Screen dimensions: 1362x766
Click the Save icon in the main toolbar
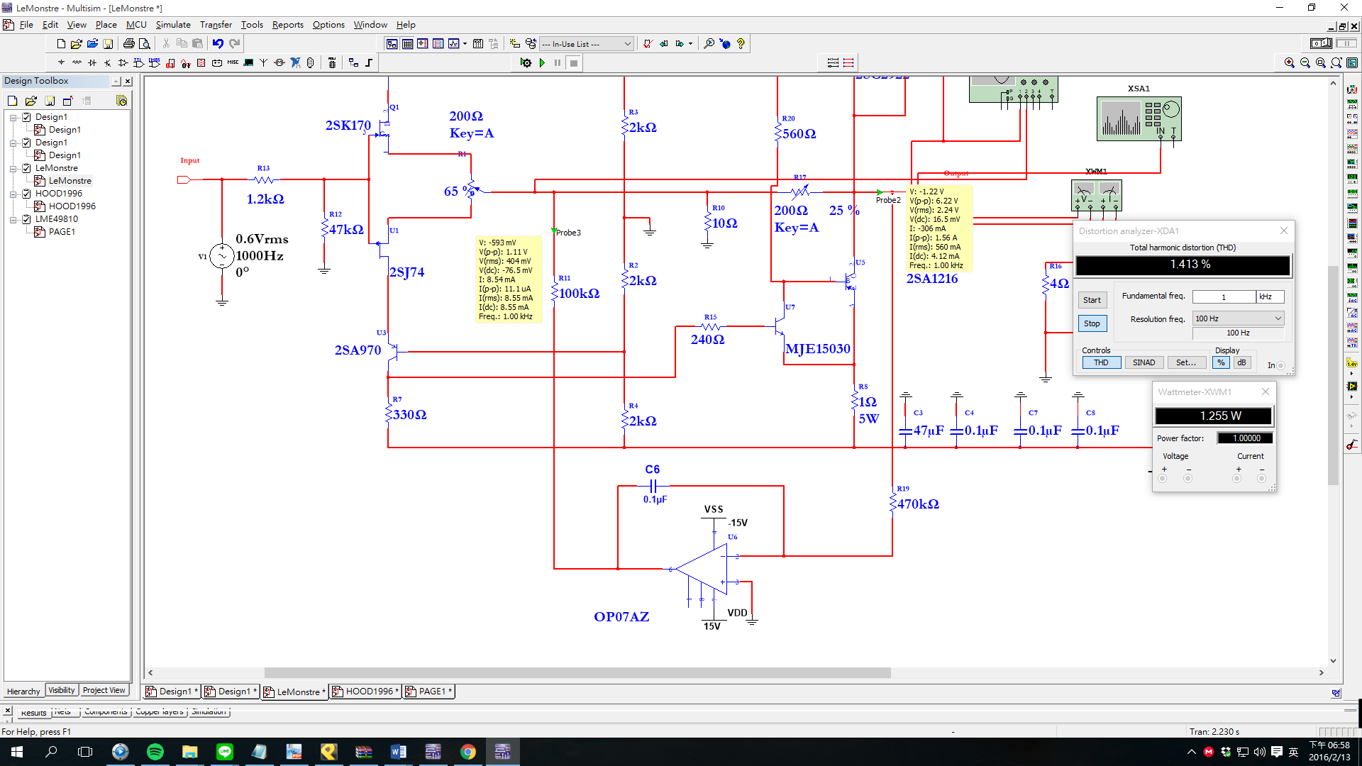[x=108, y=44]
